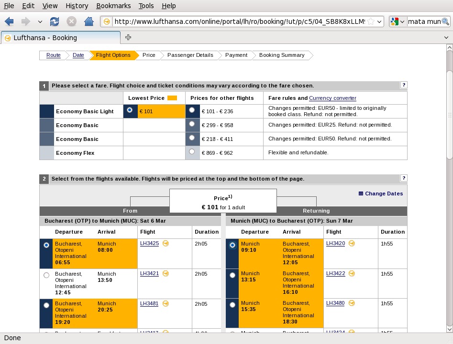
Task: Open flight details for LH3421
Action: point(149,273)
